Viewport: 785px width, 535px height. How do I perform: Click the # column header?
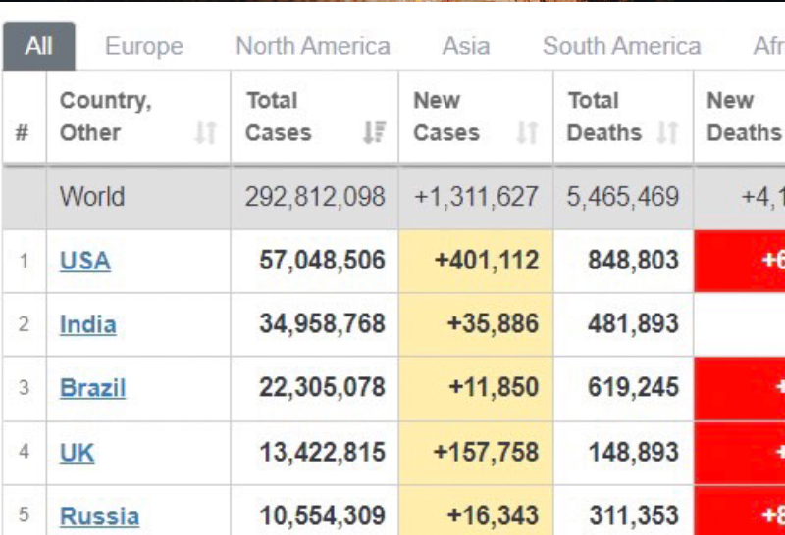coord(23,132)
